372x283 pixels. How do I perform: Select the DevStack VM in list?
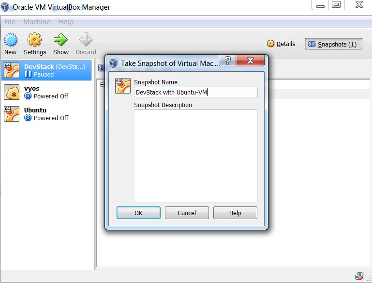(46, 70)
